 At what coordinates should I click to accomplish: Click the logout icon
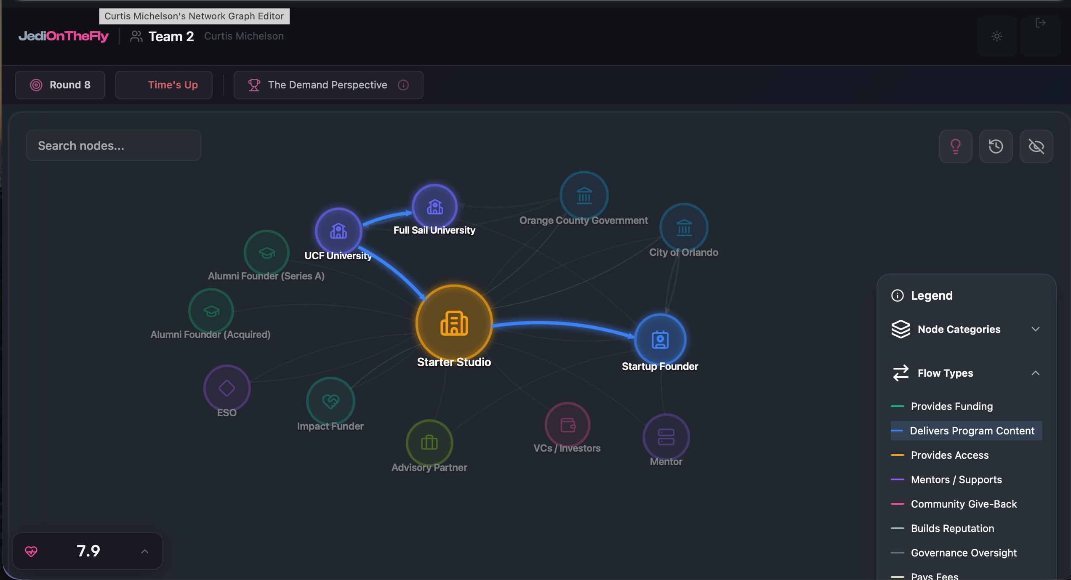pyautogui.click(x=1041, y=23)
